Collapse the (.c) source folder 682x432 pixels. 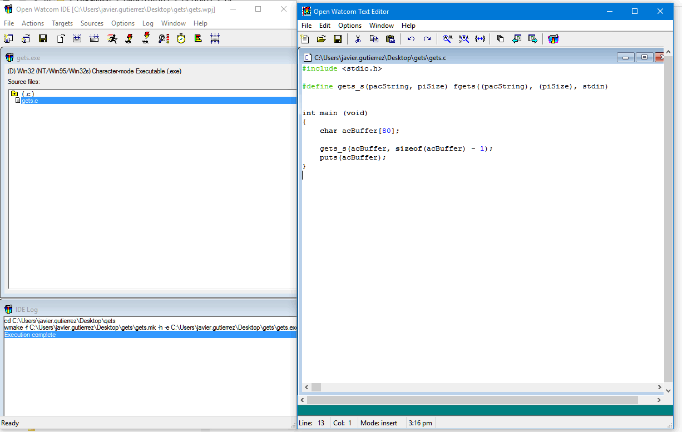pos(14,93)
